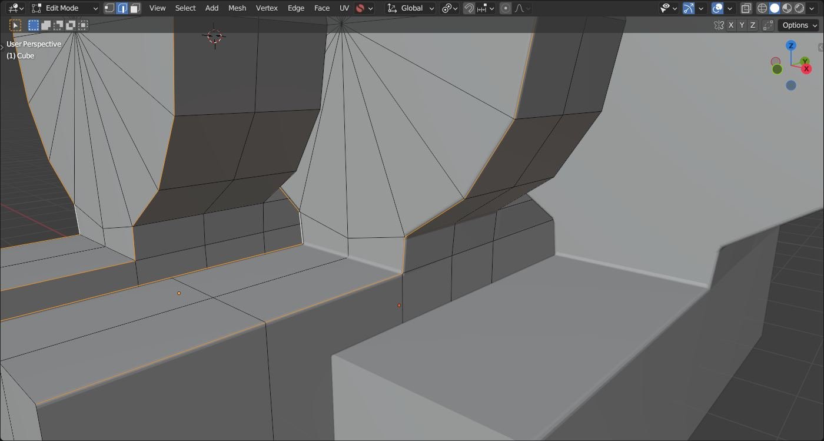The image size is (824, 441).
Task: Toggle viewport overlays
Action: point(717,8)
